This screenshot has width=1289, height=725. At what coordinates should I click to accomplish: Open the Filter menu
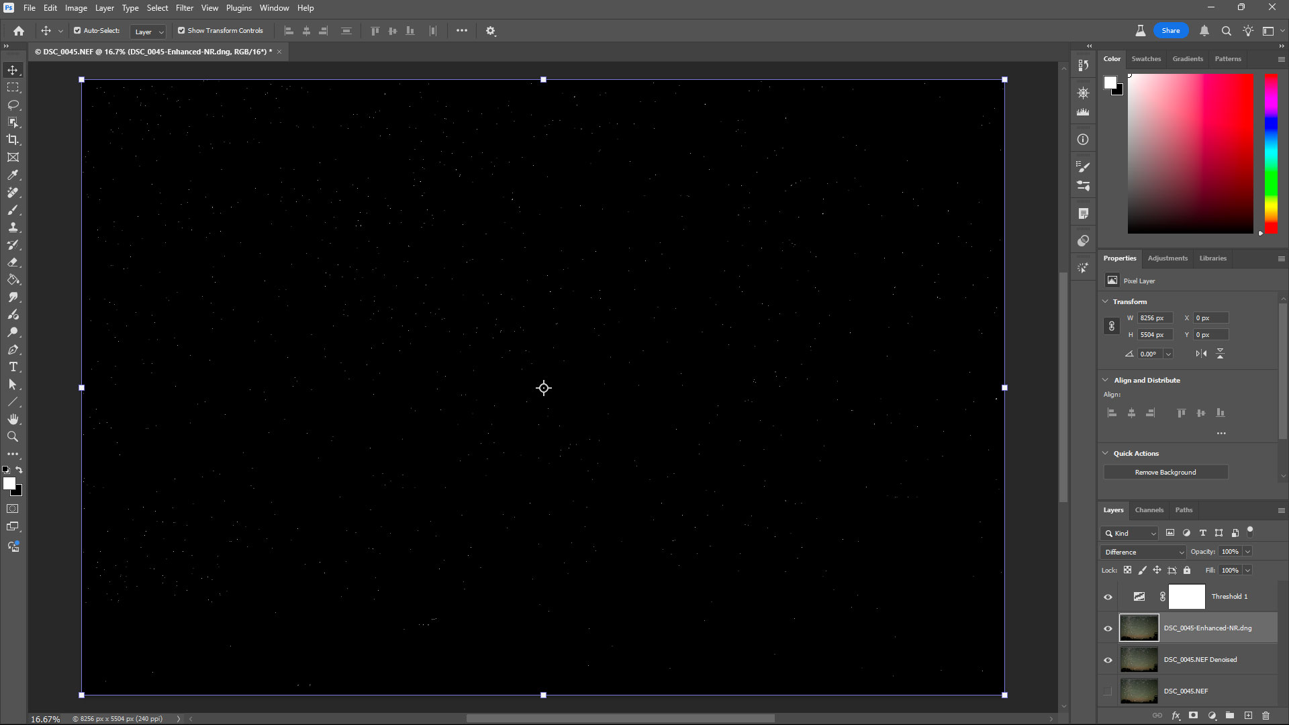(x=184, y=7)
